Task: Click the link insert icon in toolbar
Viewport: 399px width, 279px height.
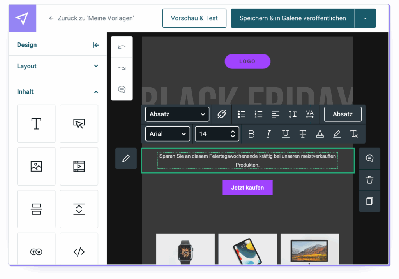Action: tap(221, 114)
